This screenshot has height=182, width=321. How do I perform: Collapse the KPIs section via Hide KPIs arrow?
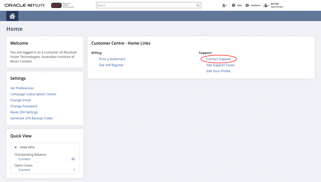[16, 147]
